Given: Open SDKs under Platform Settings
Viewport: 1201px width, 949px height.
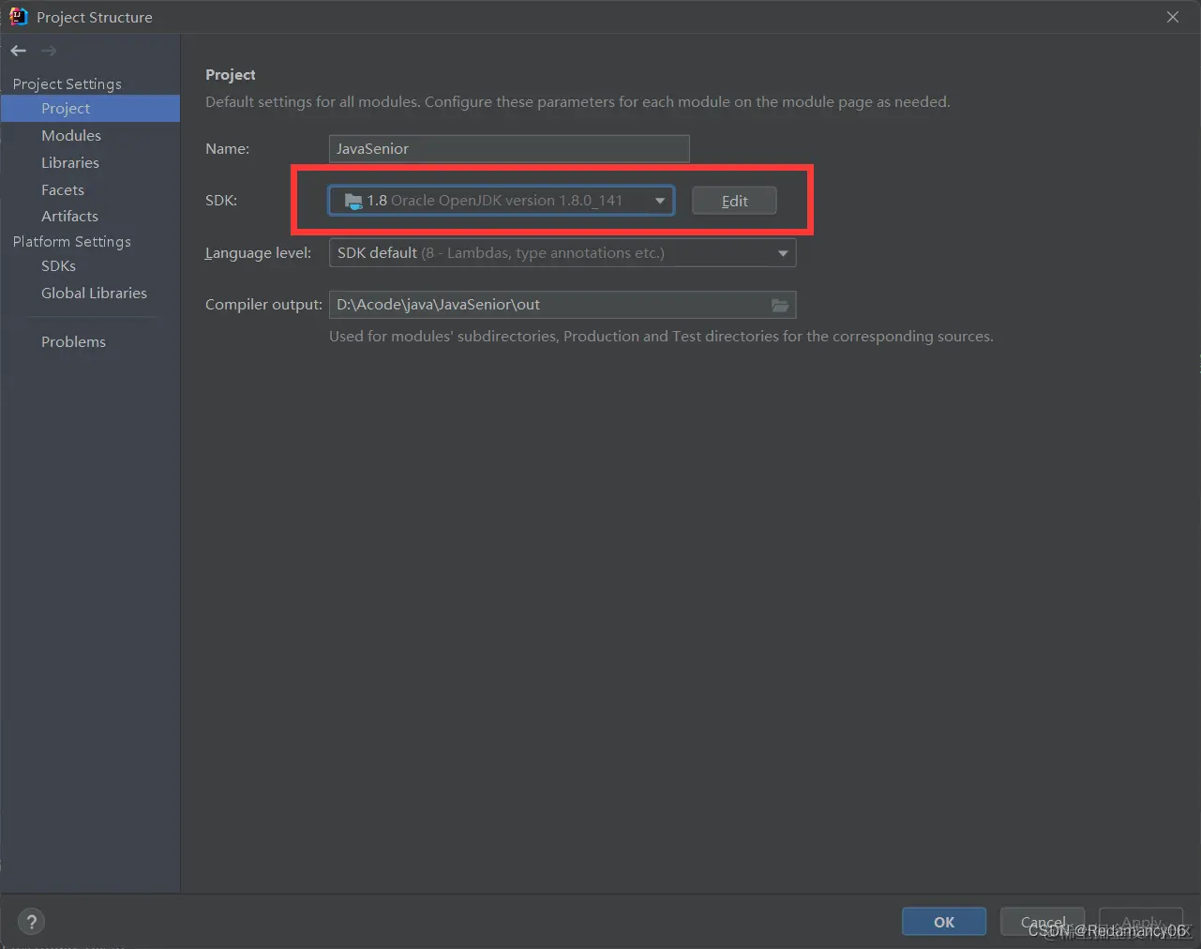Looking at the screenshot, I should pos(58,266).
